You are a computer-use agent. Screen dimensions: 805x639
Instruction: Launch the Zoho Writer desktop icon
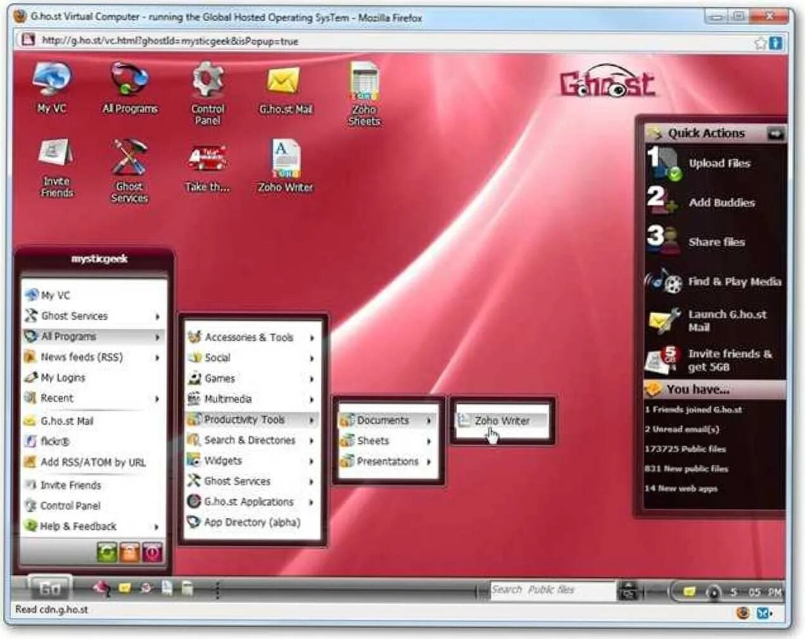(x=285, y=166)
